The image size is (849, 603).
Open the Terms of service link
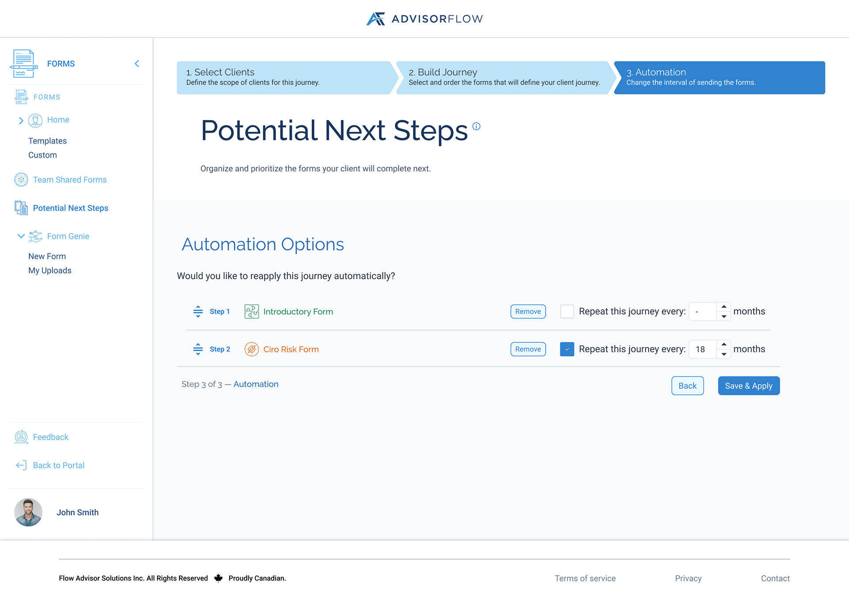point(585,578)
